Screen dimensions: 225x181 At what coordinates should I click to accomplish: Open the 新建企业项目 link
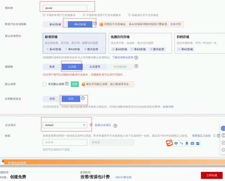103,125
